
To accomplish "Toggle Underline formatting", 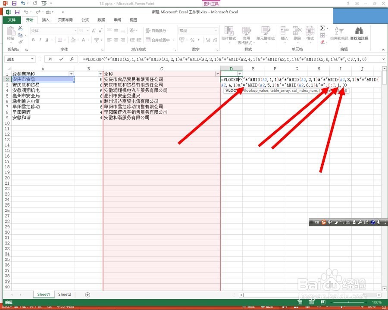I will pyautogui.click(x=47, y=40).
